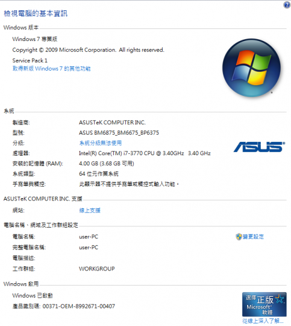Select system type value 64 位元作業系統

[99, 174]
